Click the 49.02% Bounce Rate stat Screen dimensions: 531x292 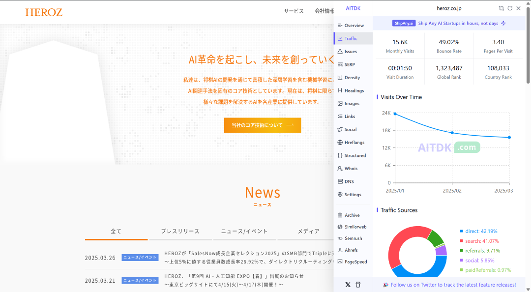tap(449, 46)
